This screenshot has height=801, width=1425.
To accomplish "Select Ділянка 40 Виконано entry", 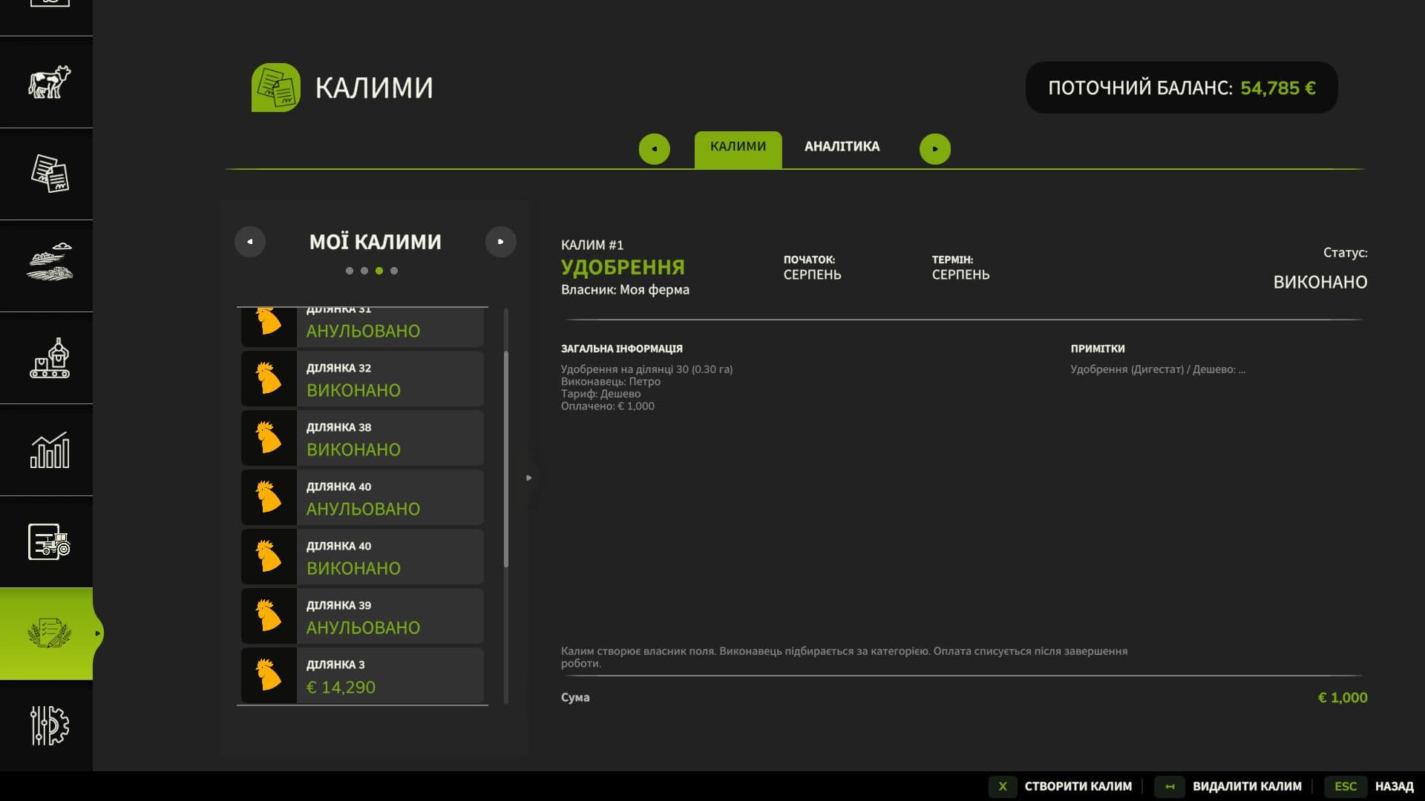I will pos(362,556).
